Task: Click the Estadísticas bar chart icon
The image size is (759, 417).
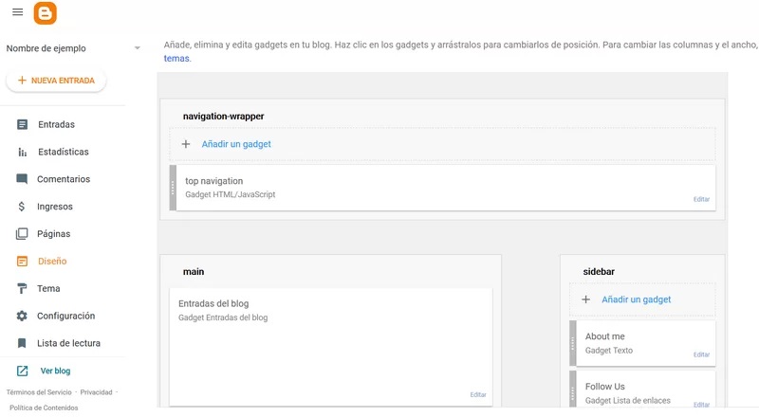Action: click(x=22, y=152)
